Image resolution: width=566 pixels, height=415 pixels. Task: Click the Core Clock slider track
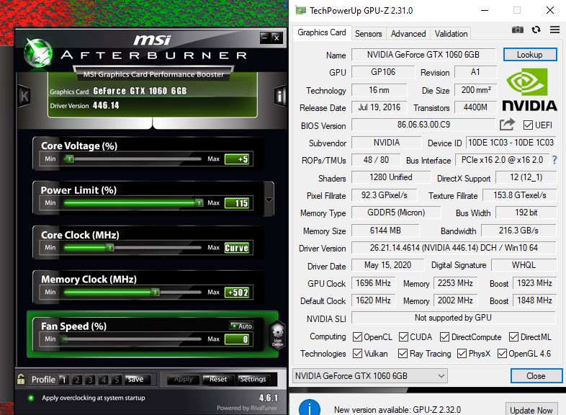pyautogui.click(x=132, y=247)
